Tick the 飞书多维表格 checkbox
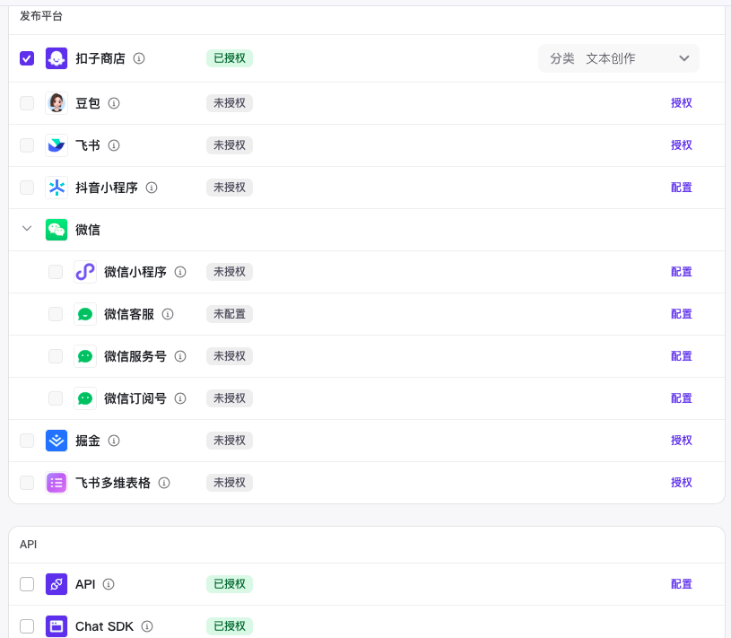The height and width of the screenshot is (638, 731). [27, 483]
